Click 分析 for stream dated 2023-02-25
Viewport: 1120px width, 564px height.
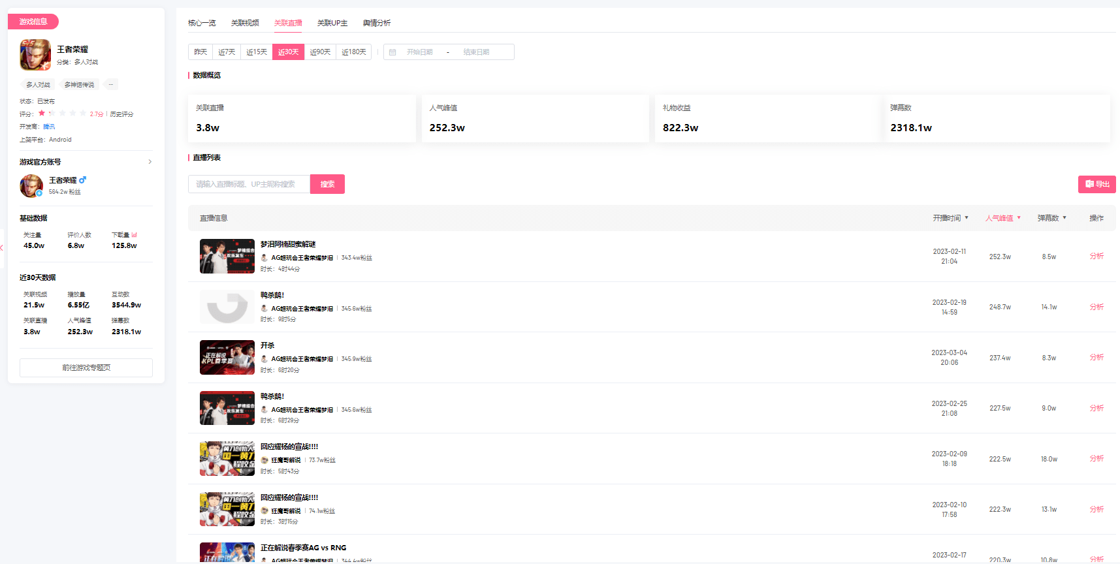pyautogui.click(x=1096, y=408)
